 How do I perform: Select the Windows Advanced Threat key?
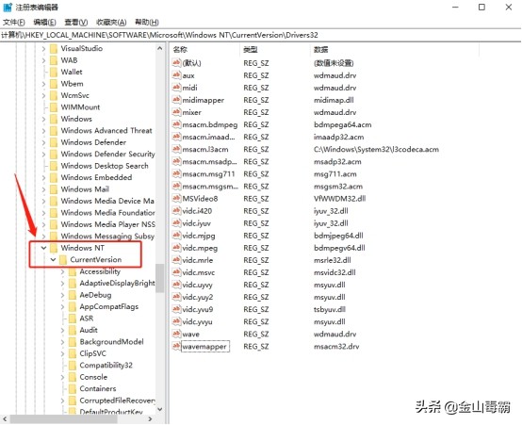pos(106,131)
